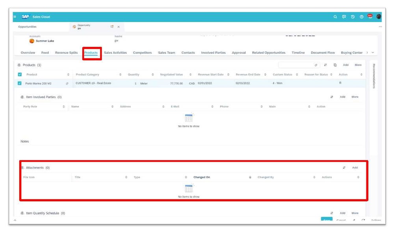
Task: Sort Attachments by Changed On arrows
Action: pyautogui.click(x=250, y=177)
